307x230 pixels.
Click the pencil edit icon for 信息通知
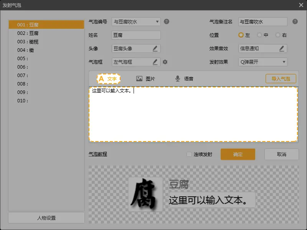282,49
